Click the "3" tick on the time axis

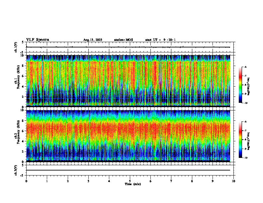click(x=88, y=181)
